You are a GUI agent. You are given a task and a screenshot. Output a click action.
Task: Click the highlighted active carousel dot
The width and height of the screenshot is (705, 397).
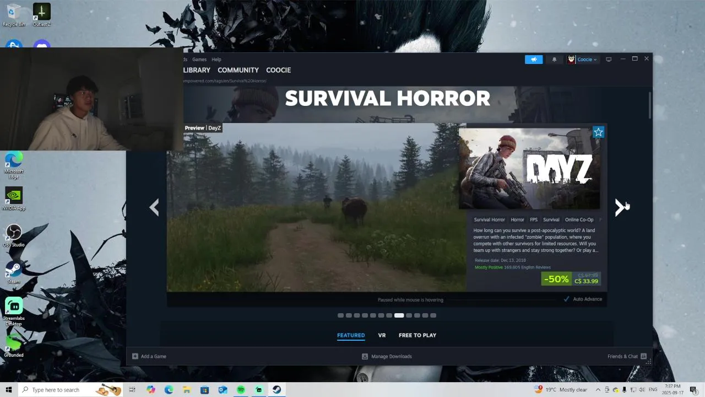399,315
